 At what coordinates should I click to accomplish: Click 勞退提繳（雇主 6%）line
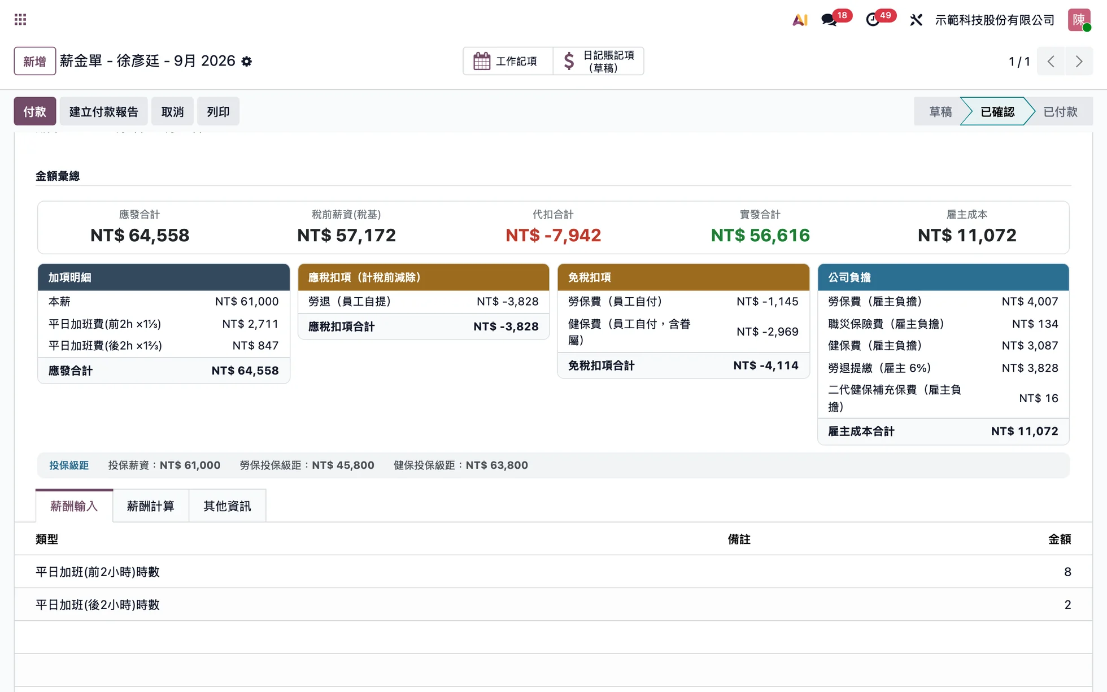943,368
